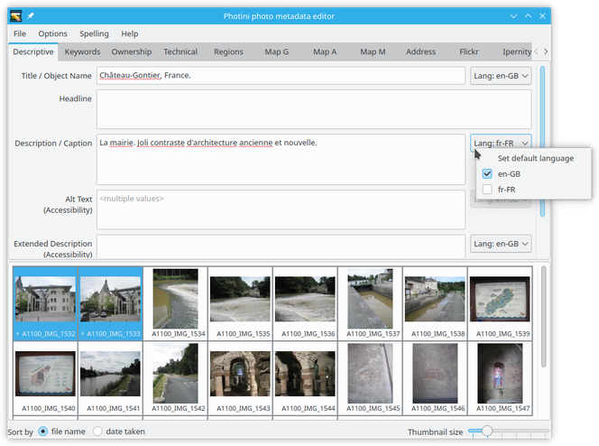Uncheck the en-GB language checkbox
This screenshot has width=599, height=446.
pos(487,174)
